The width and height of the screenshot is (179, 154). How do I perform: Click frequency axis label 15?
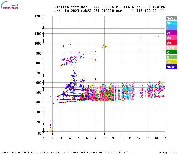[x=164, y=138]
